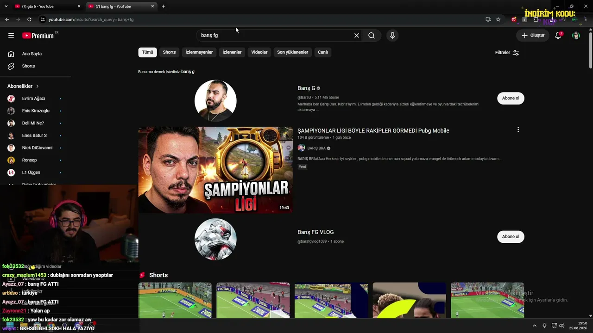Go back with the browser back arrow
The image size is (593, 333).
pyautogui.click(x=7, y=19)
